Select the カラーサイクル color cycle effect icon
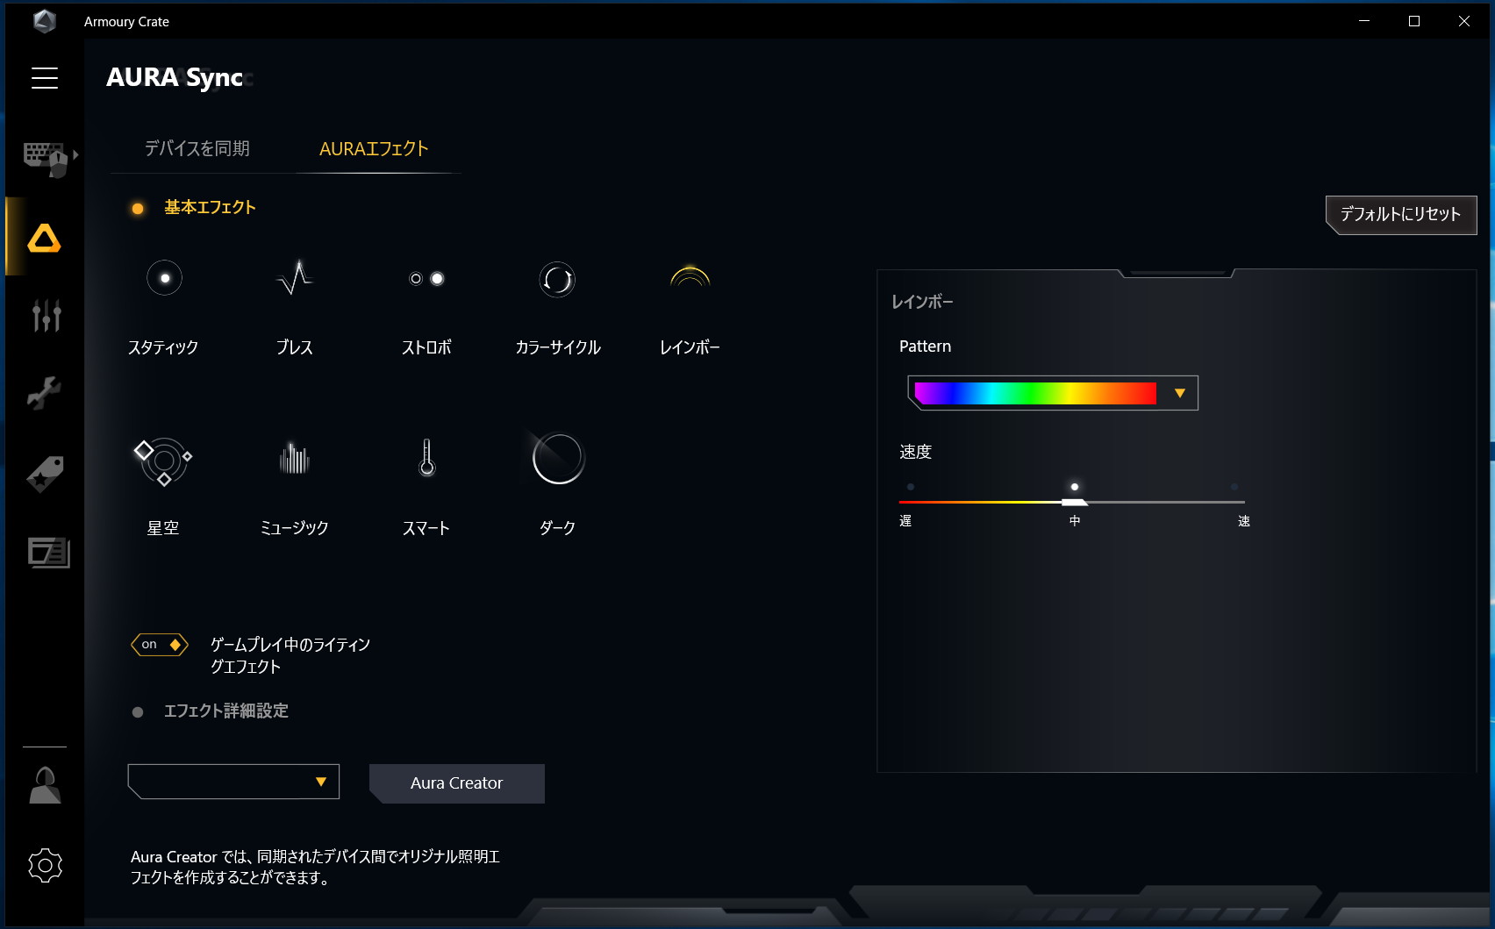1495x929 pixels. 557,280
